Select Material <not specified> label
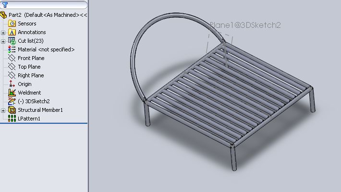 [x=46, y=49]
